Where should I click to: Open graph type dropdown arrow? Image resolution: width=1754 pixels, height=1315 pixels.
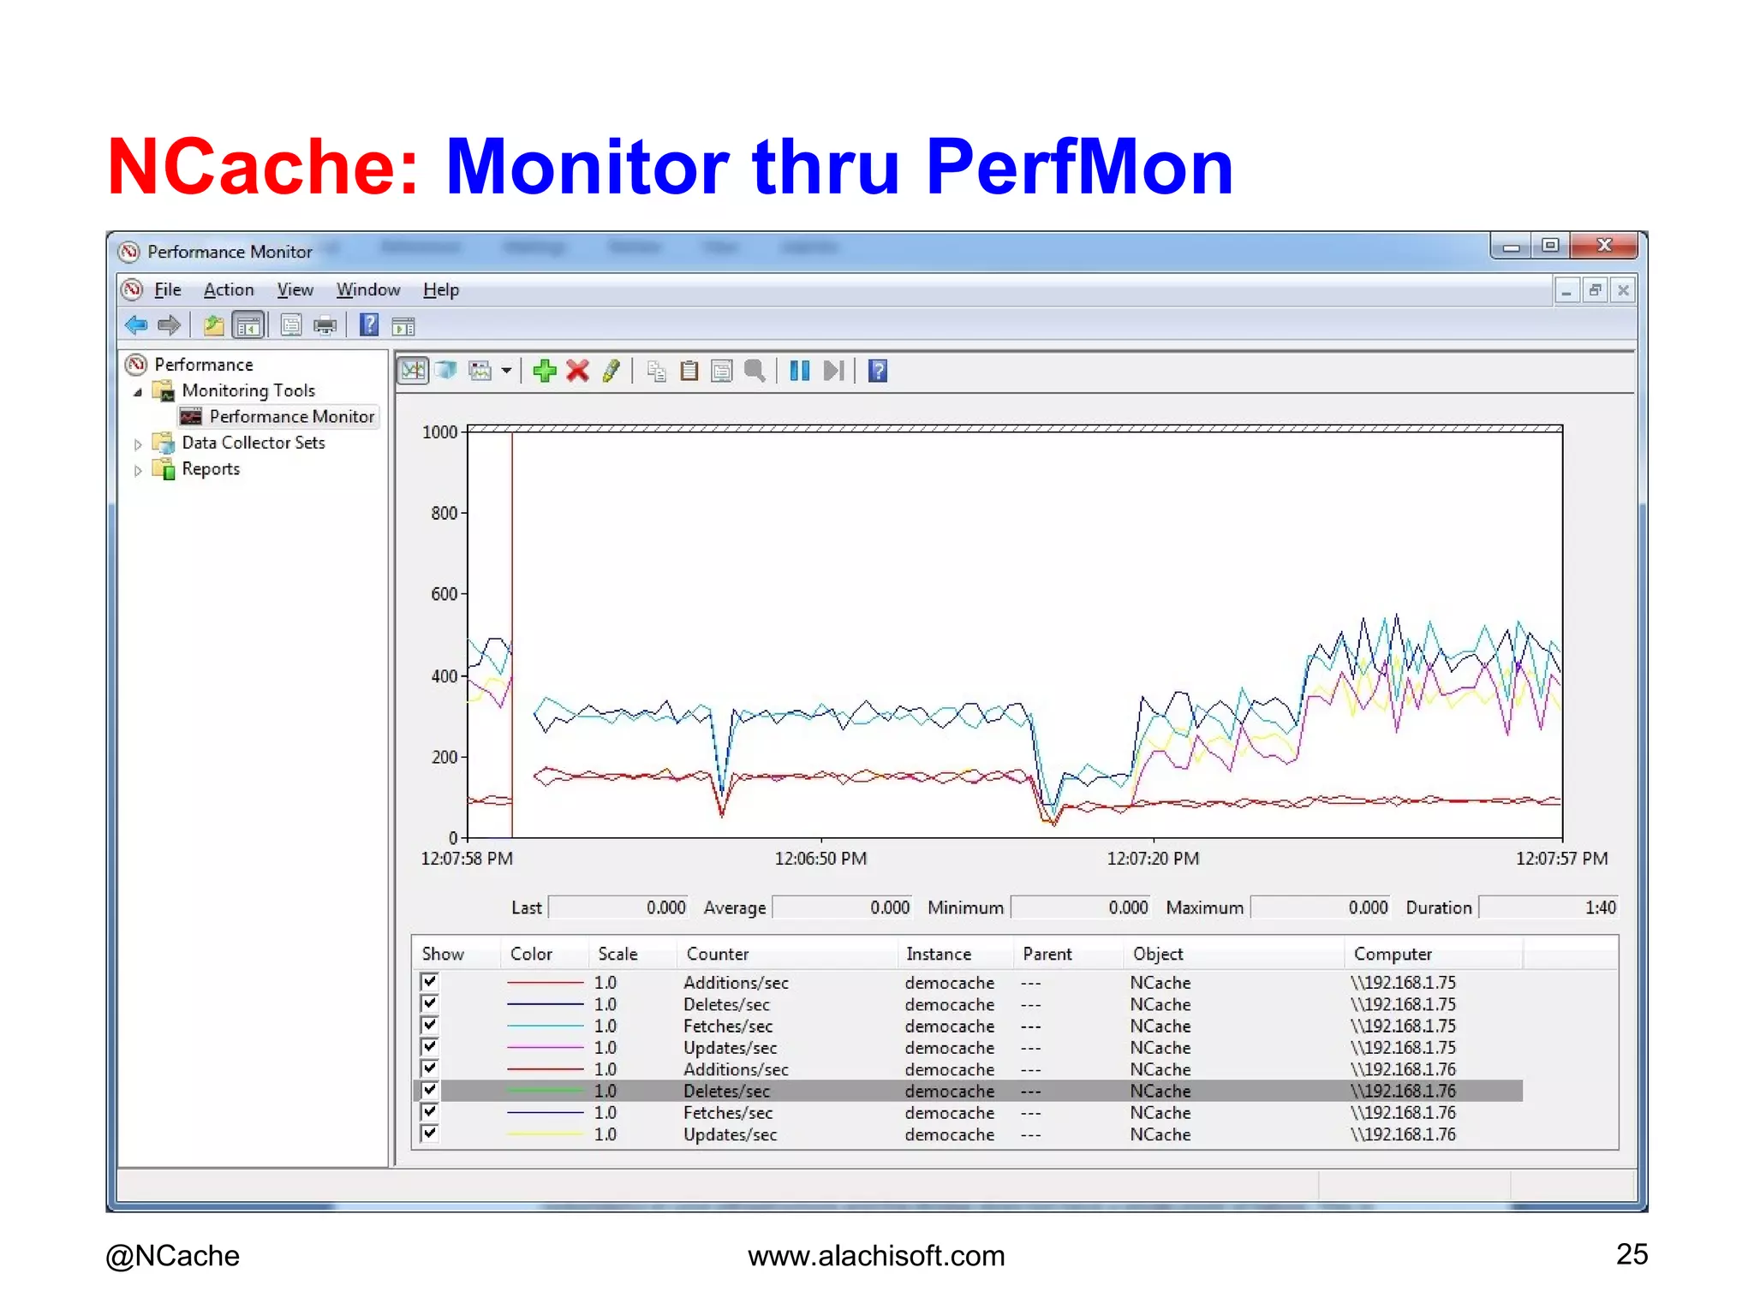click(x=506, y=371)
